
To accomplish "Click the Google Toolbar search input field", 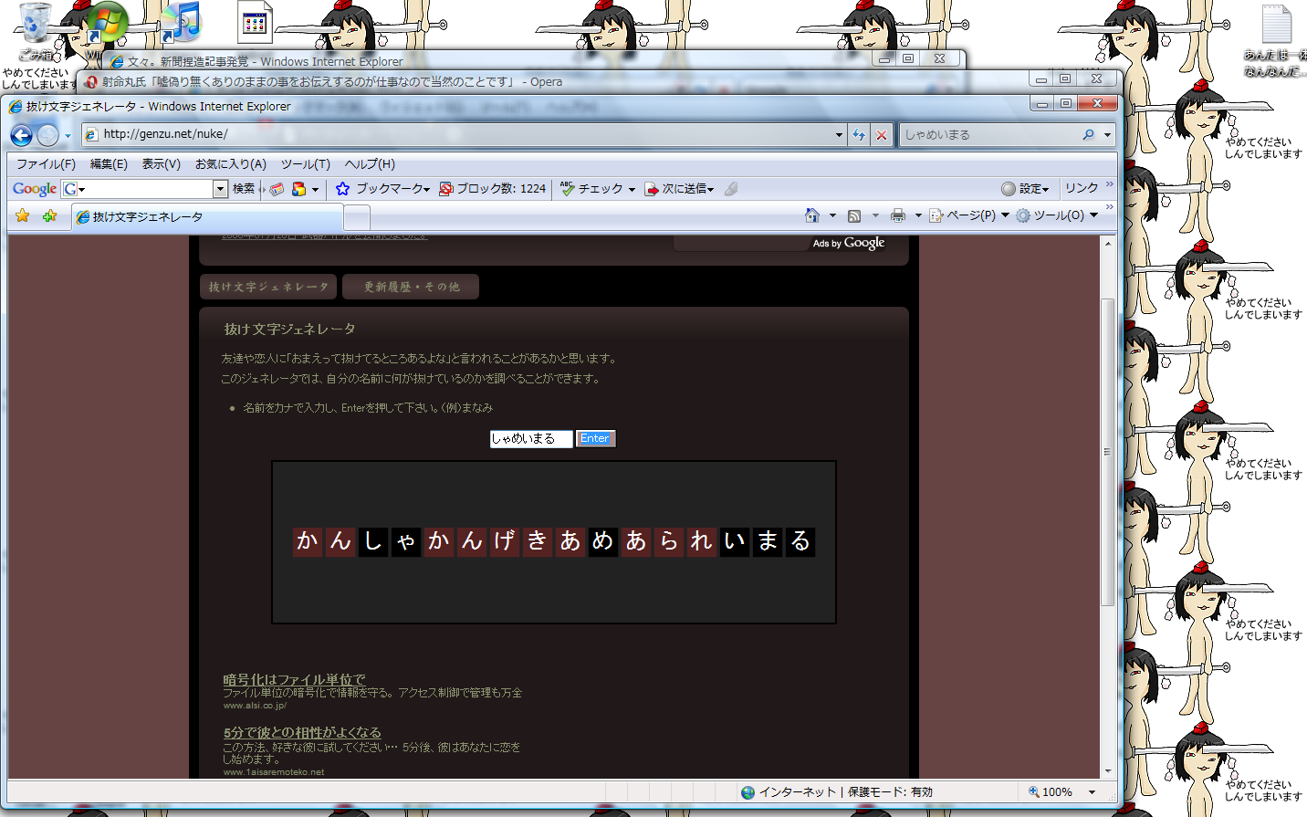I will (145, 189).
